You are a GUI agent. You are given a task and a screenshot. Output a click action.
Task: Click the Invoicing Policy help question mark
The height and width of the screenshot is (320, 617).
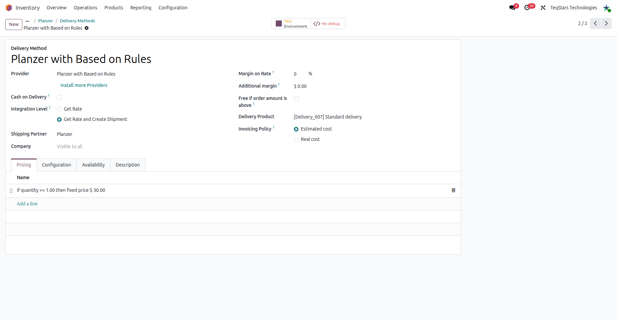click(x=274, y=127)
